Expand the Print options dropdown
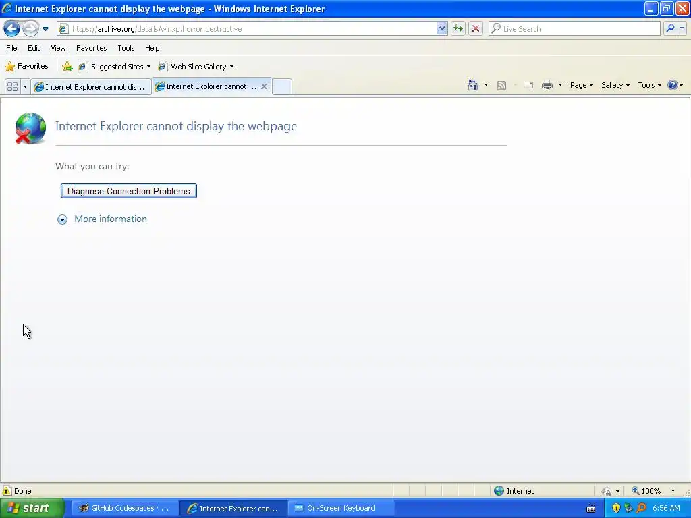Screen dimensions: 691x518 560,85
